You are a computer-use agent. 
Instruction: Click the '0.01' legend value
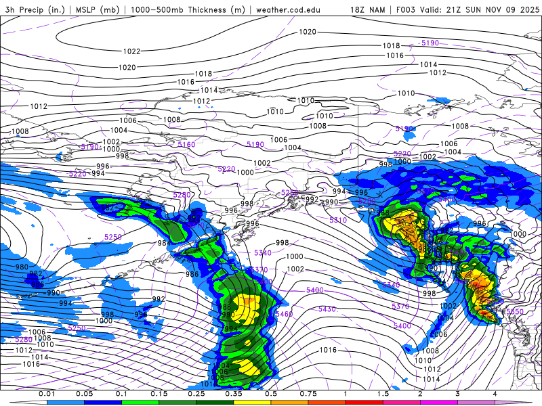47,394
